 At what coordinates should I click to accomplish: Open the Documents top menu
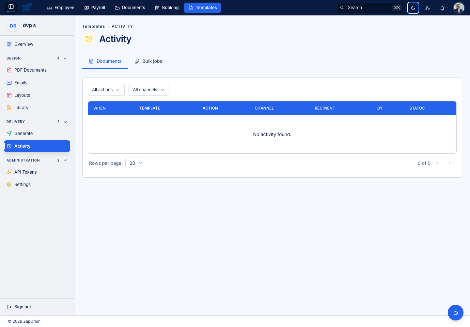tap(130, 8)
